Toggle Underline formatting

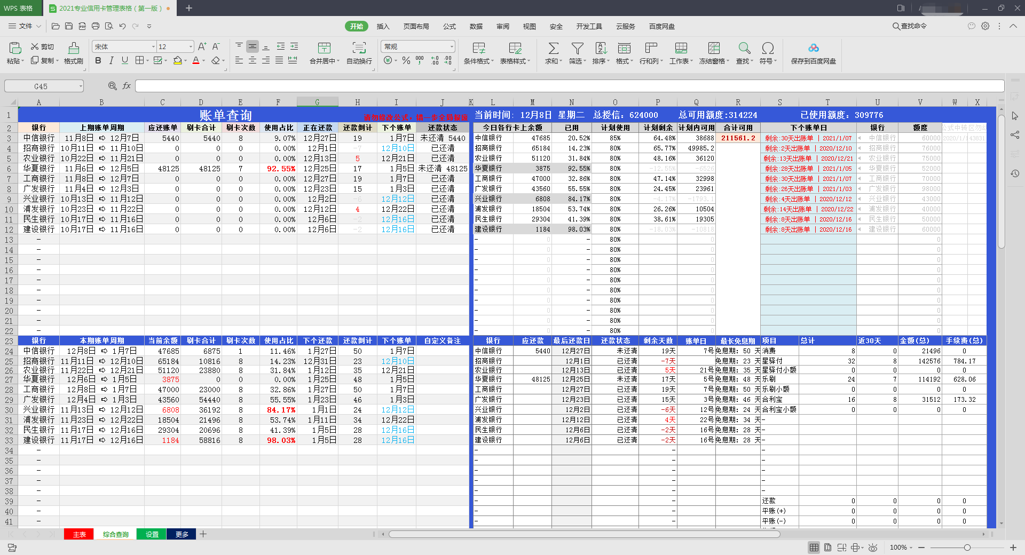[125, 60]
